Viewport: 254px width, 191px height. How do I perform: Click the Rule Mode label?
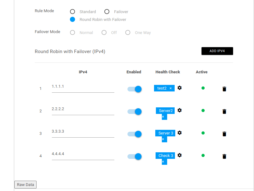tap(44, 11)
